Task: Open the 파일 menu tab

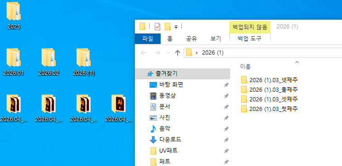Action: tap(148, 39)
